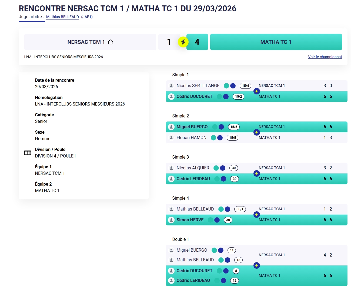This screenshot has width=351, height=286.
Task: Click the yellow lightning bolt score icon
Action: pos(183,42)
